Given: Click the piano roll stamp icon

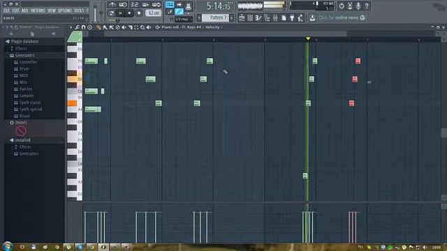Looking at the screenshot, I should coord(90,27).
